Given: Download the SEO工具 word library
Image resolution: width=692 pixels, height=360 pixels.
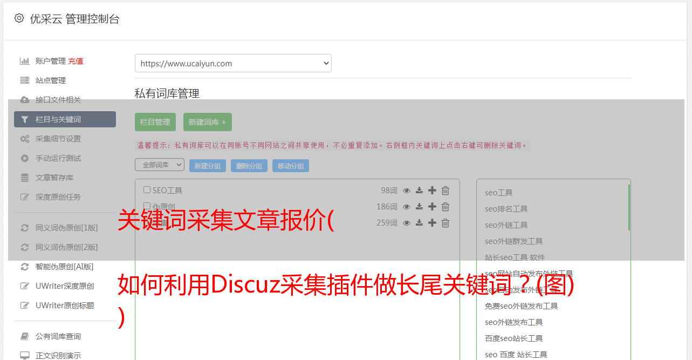Looking at the screenshot, I should [419, 191].
